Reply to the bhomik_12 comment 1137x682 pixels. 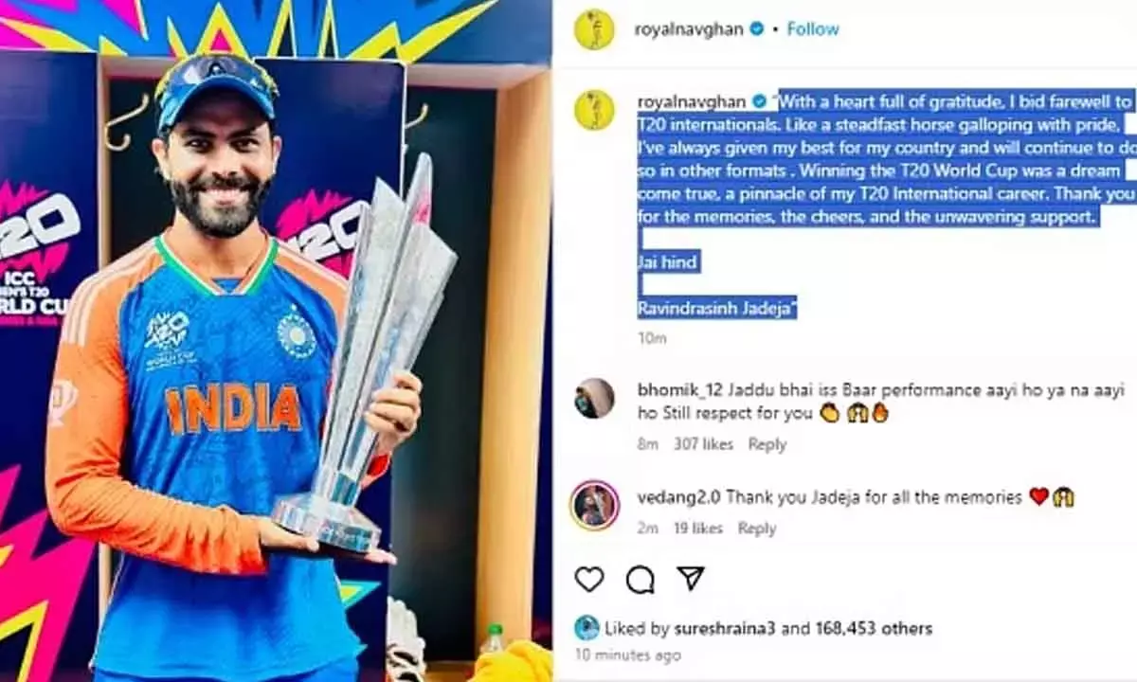(x=767, y=443)
